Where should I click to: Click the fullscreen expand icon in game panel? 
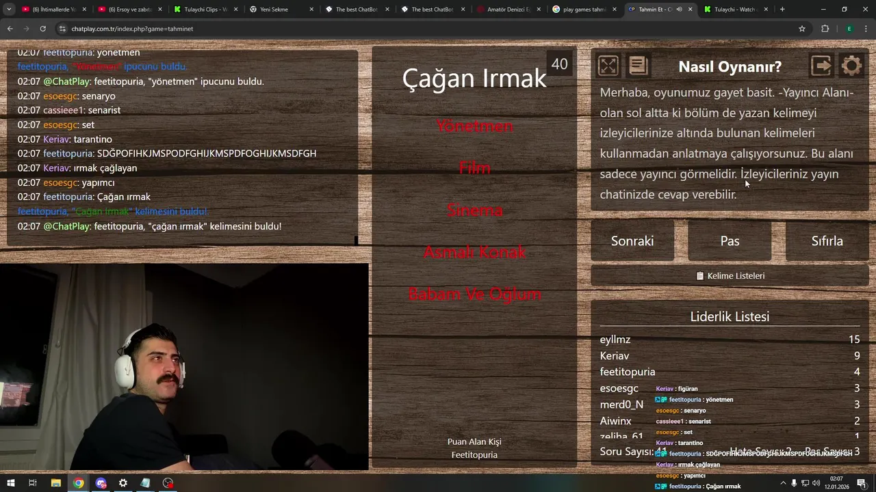coord(608,66)
